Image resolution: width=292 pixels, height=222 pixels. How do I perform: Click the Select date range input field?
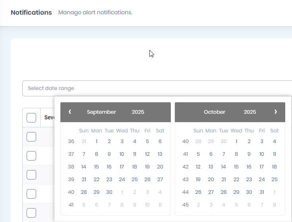click(157, 88)
